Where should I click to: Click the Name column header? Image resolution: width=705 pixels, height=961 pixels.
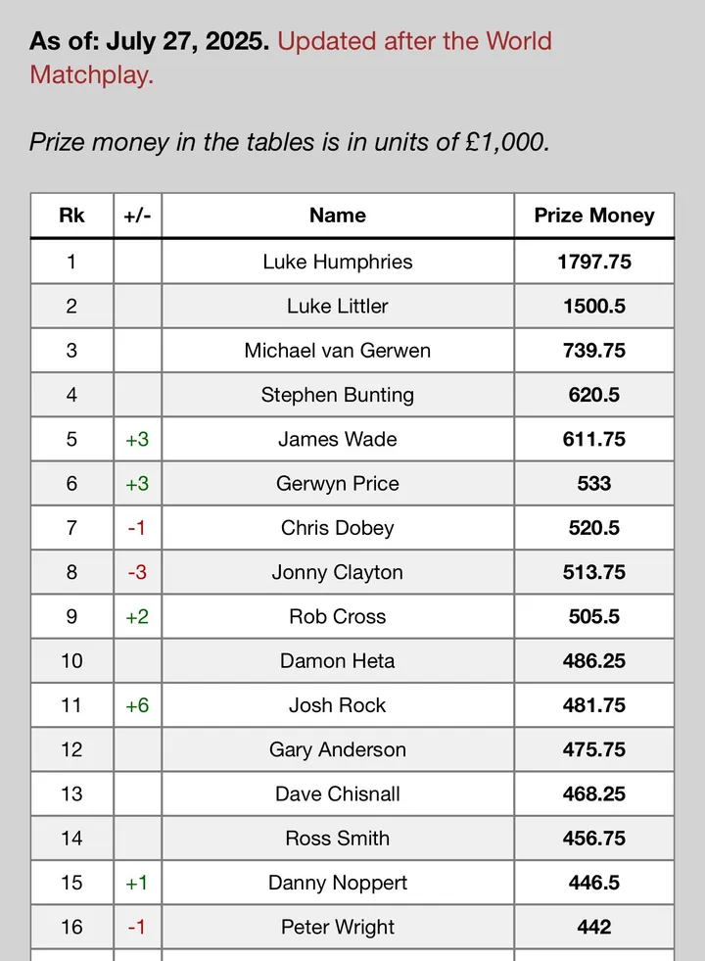tap(338, 216)
